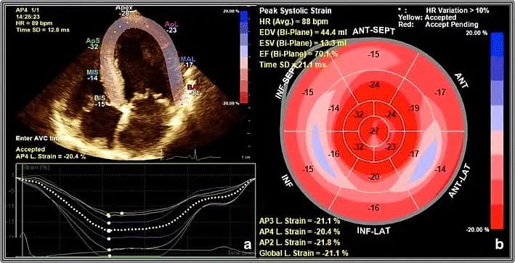Click the MIS -14 segment label

click(93, 75)
